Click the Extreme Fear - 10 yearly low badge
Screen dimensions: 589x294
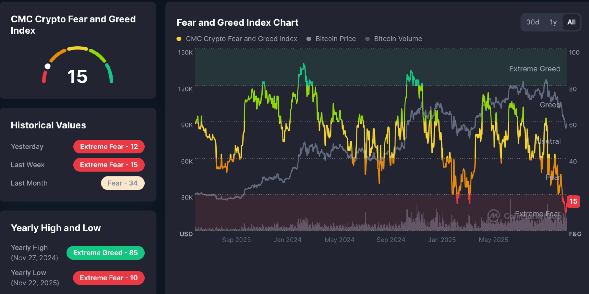(x=109, y=278)
